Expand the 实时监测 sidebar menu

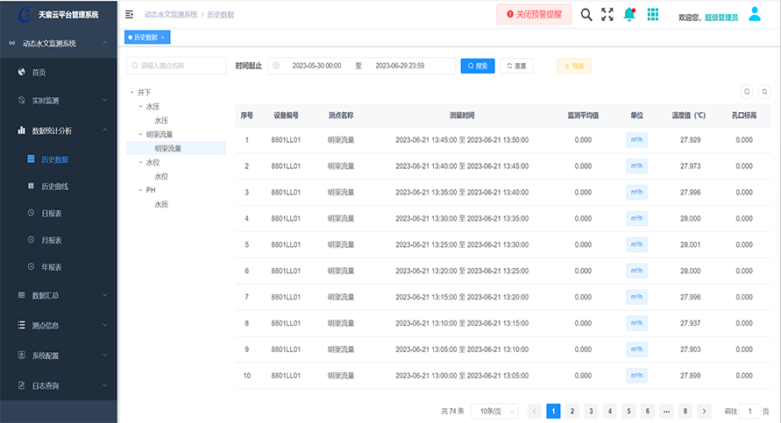tap(58, 101)
